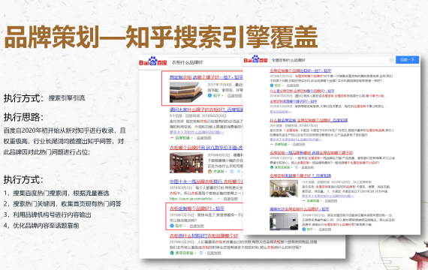The height and width of the screenshot is (270, 428).
Task: Click the Baidu logo in right search page
Action: pos(255,59)
